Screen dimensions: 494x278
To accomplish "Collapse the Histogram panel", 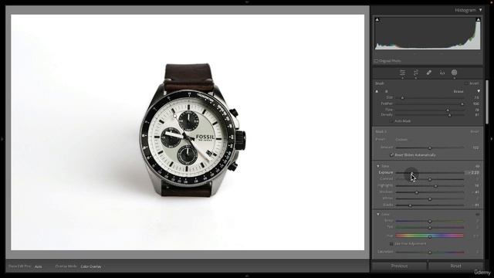I will [480, 10].
